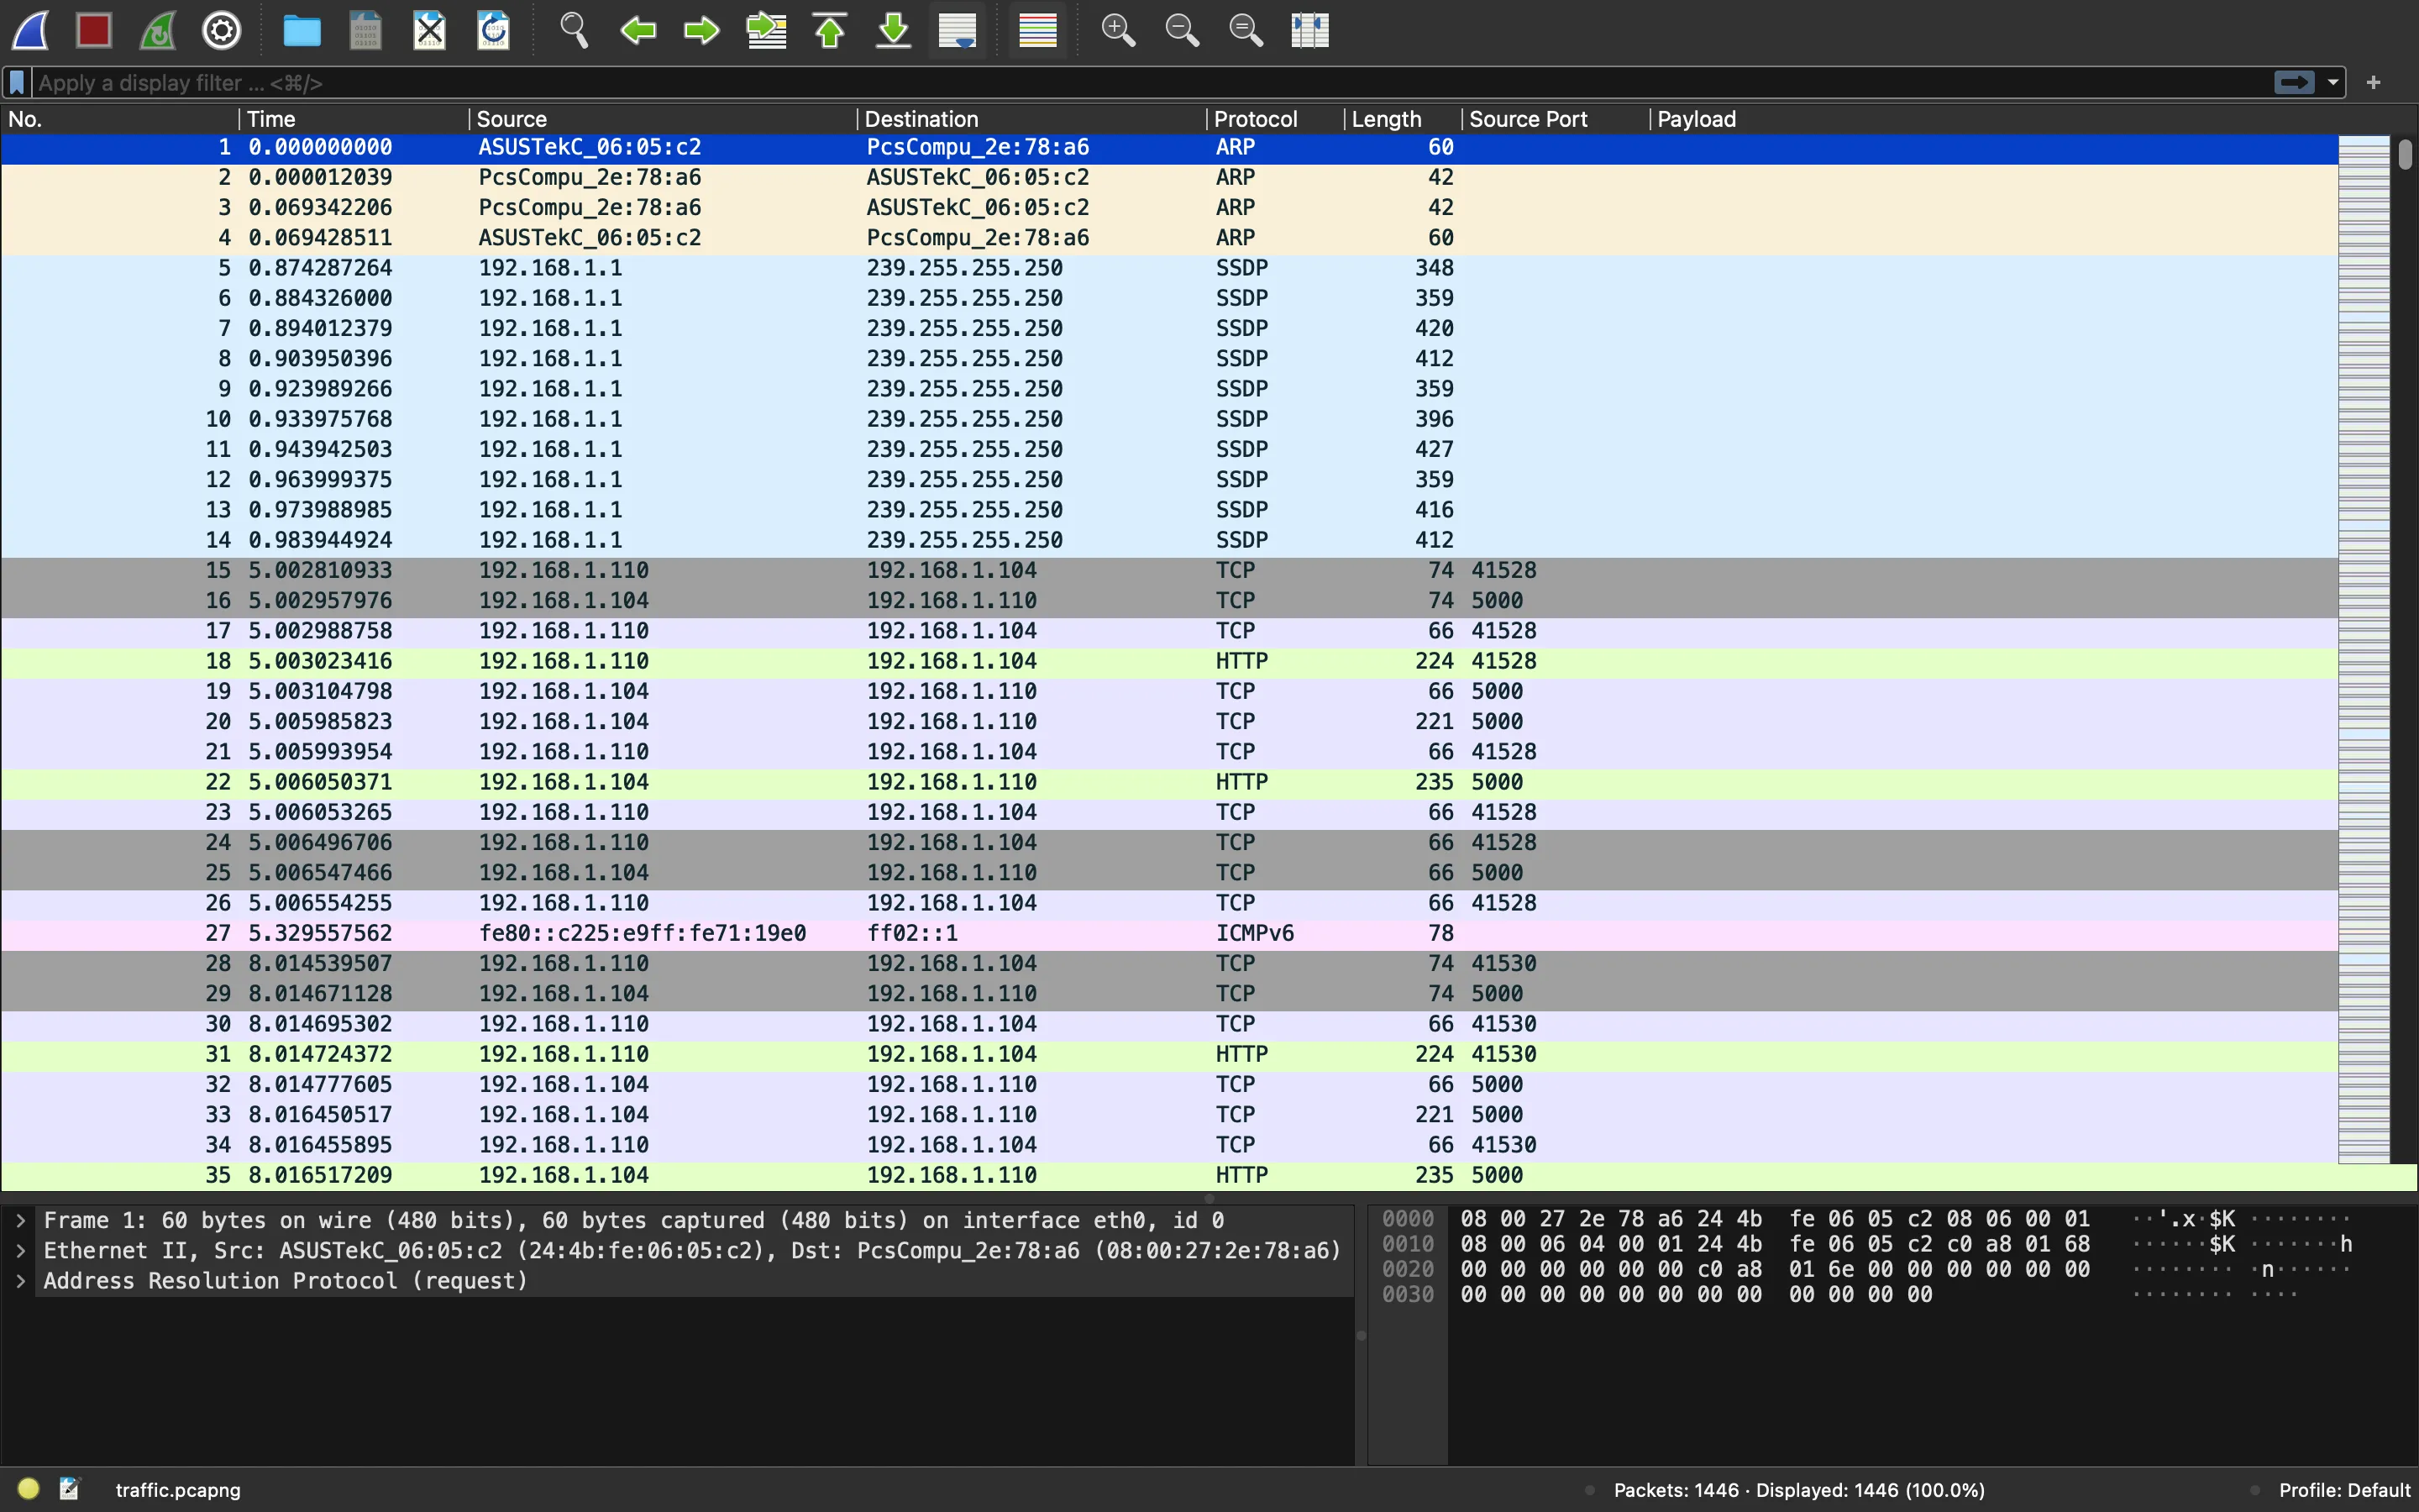The width and height of the screenshot is (2419, 1512).
Task: Click the resize columns to fit content icon
Action: tap(1309, 30)
